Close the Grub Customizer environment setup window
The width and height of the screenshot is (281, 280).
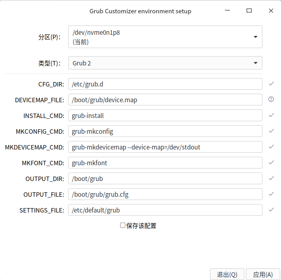(271, 11)
